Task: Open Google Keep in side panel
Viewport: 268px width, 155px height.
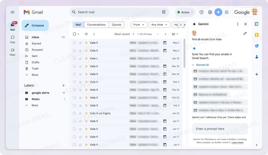Action: [x=257, y=35]
